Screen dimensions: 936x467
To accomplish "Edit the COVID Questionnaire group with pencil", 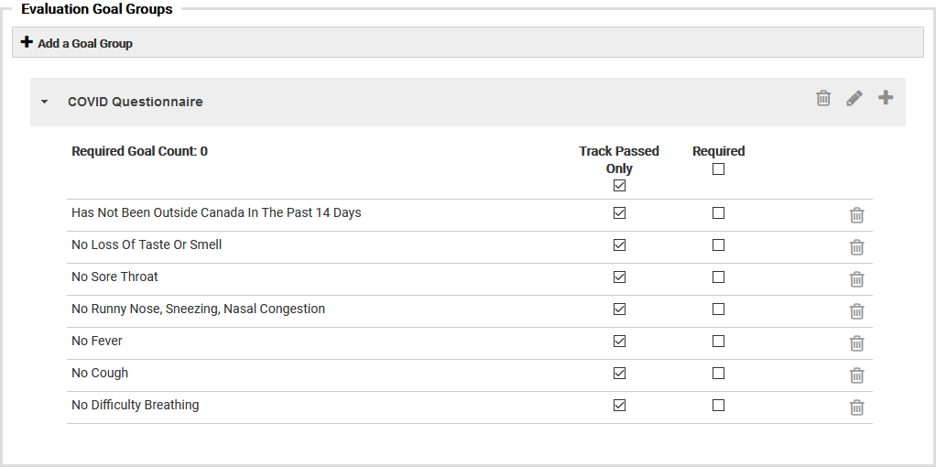I will point(854,98).
